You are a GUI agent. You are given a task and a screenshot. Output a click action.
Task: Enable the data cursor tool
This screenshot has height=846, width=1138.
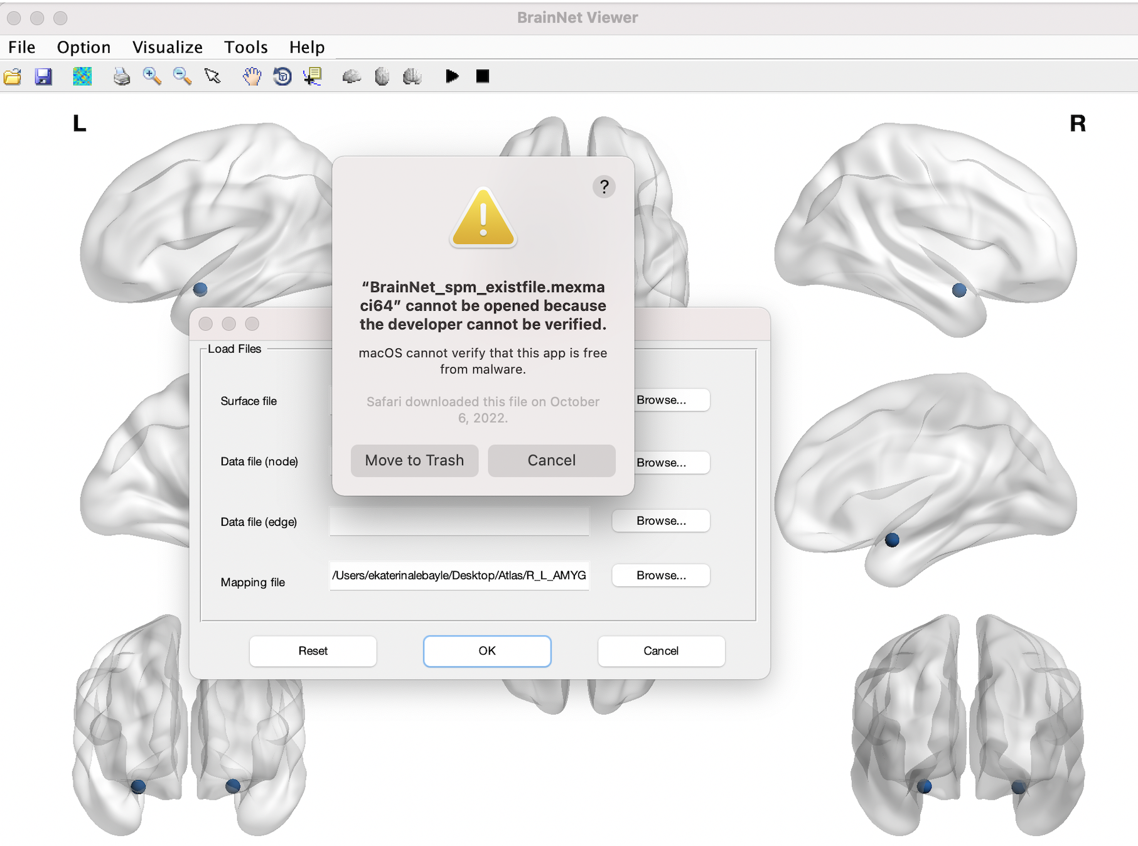coord(313,77)
